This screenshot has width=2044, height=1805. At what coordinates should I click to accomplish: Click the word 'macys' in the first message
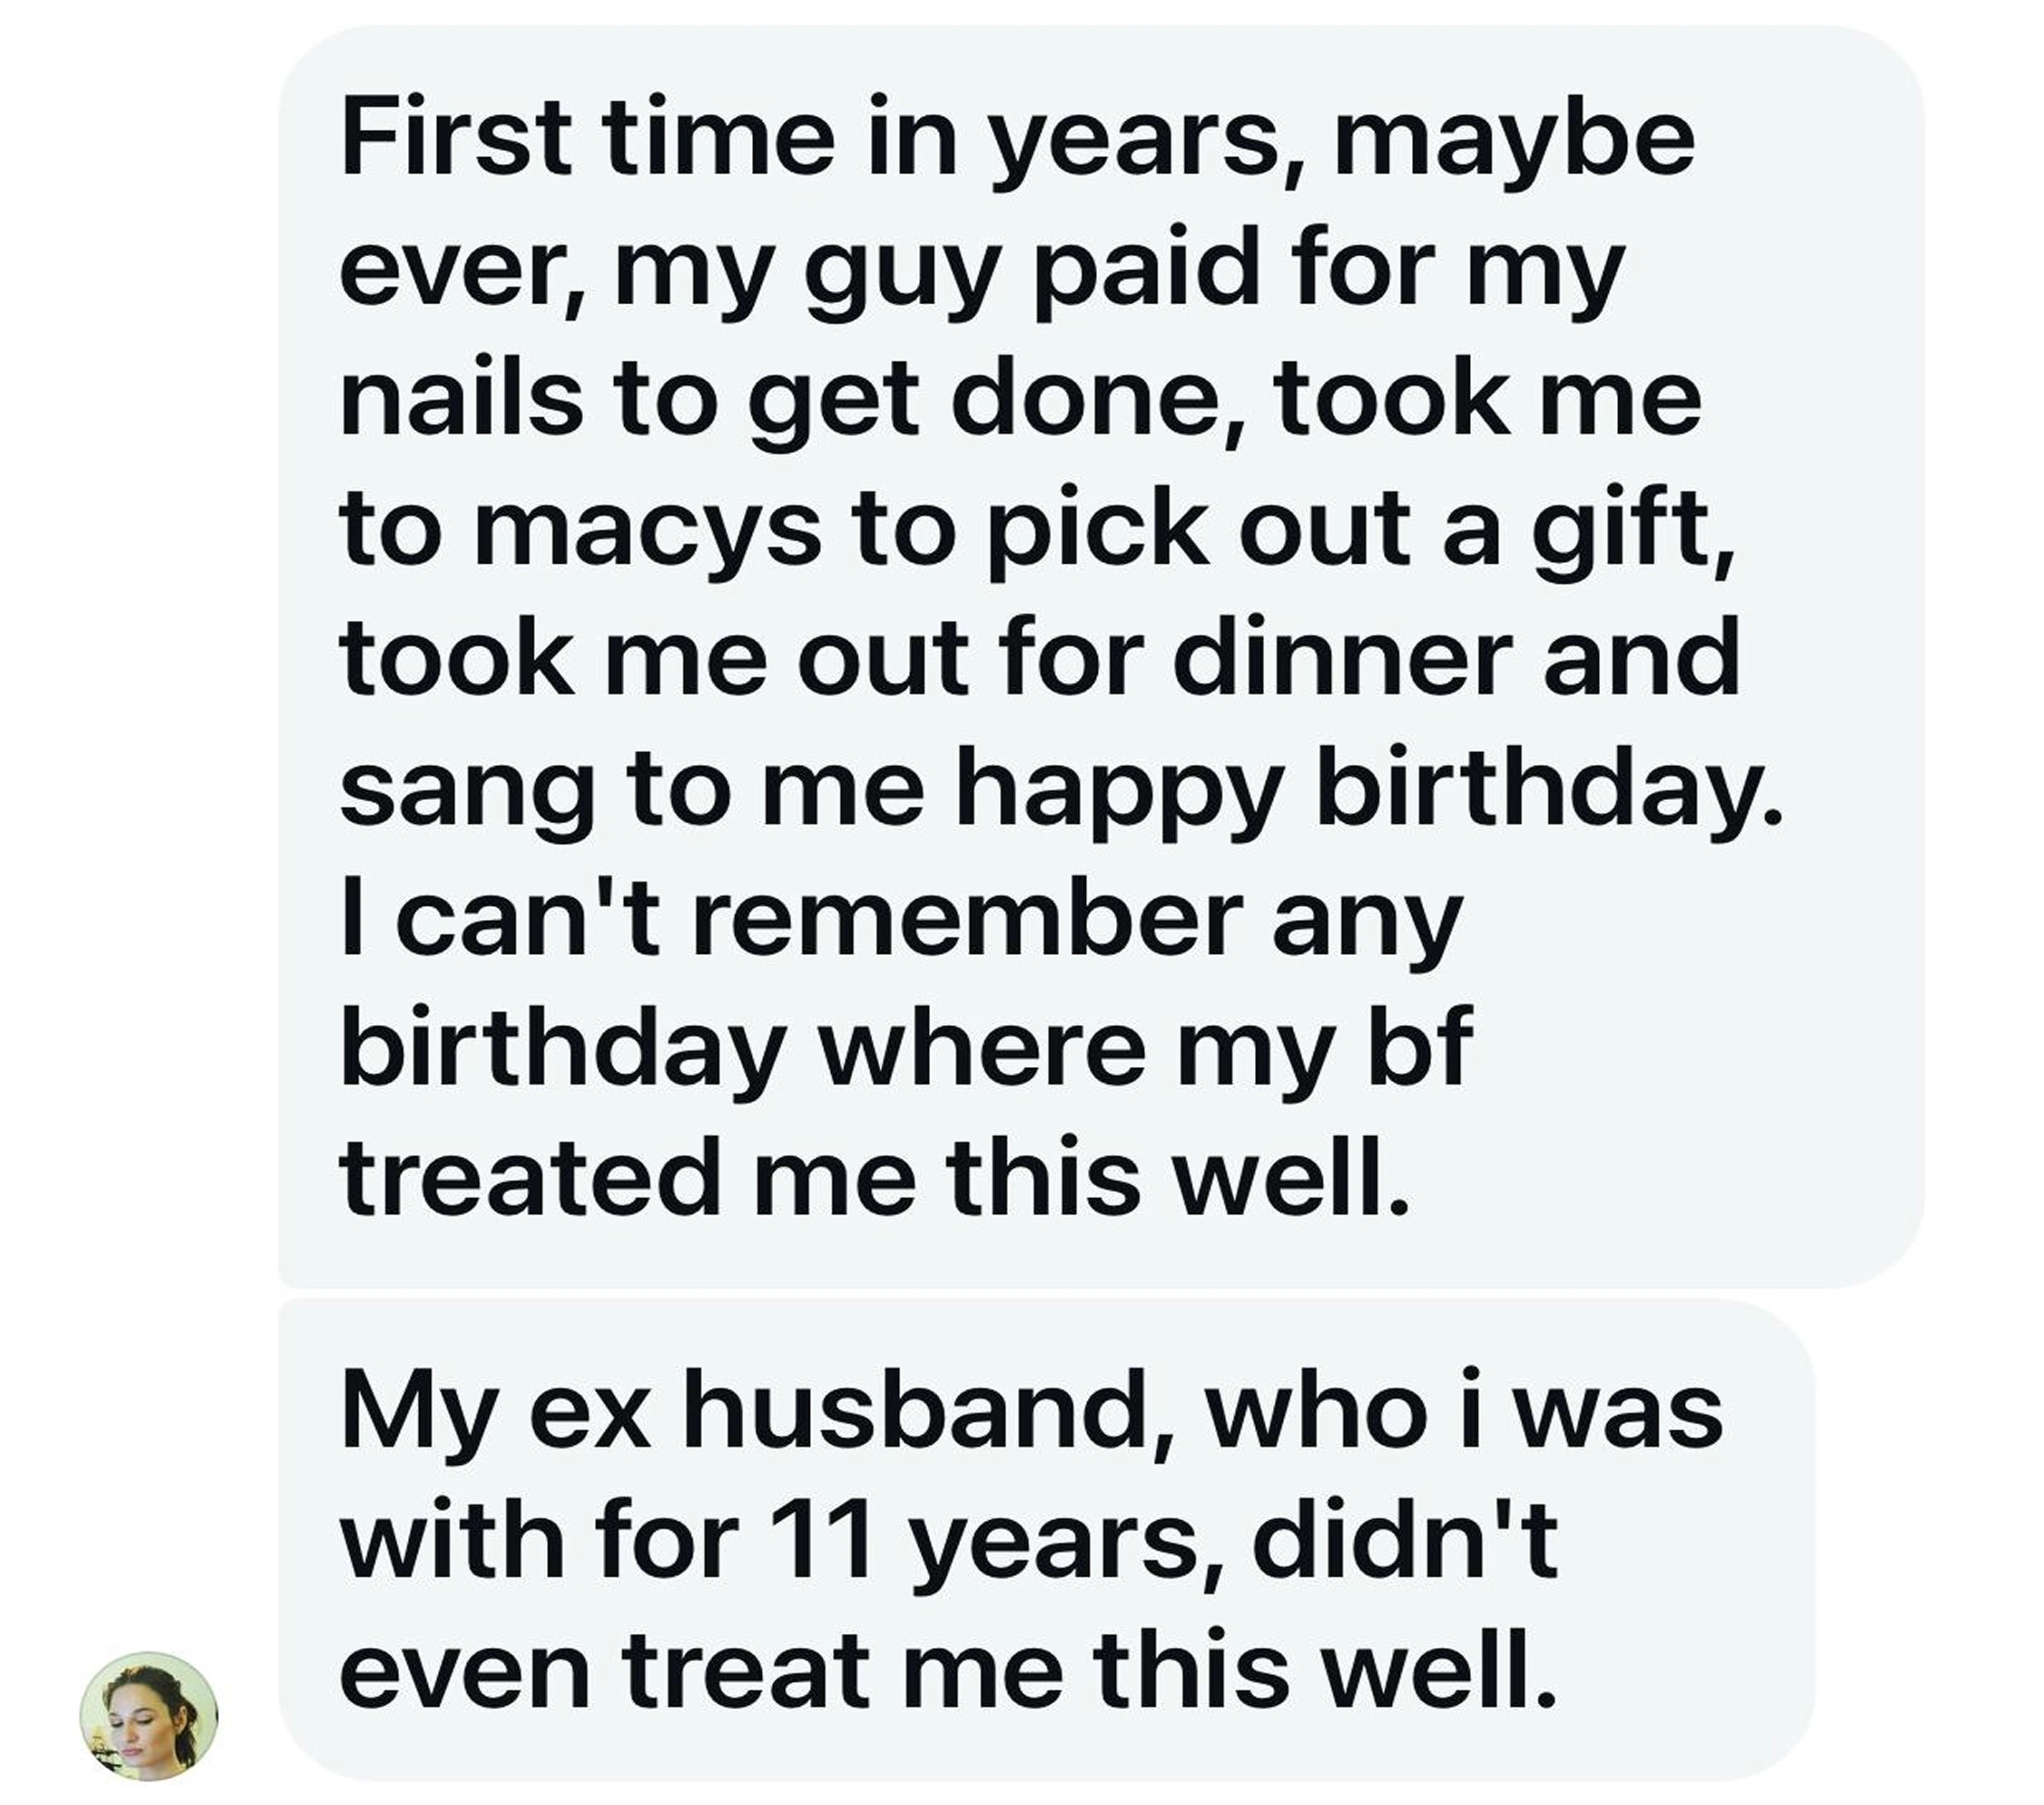pyautogui.click(x=647, y=531)
